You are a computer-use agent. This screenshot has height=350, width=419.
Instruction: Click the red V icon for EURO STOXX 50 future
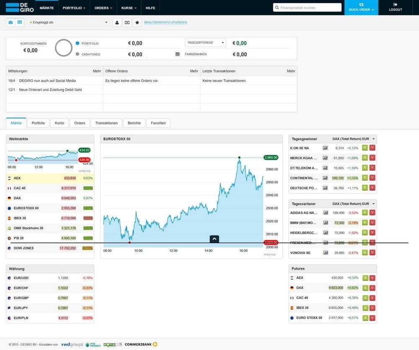372,318
